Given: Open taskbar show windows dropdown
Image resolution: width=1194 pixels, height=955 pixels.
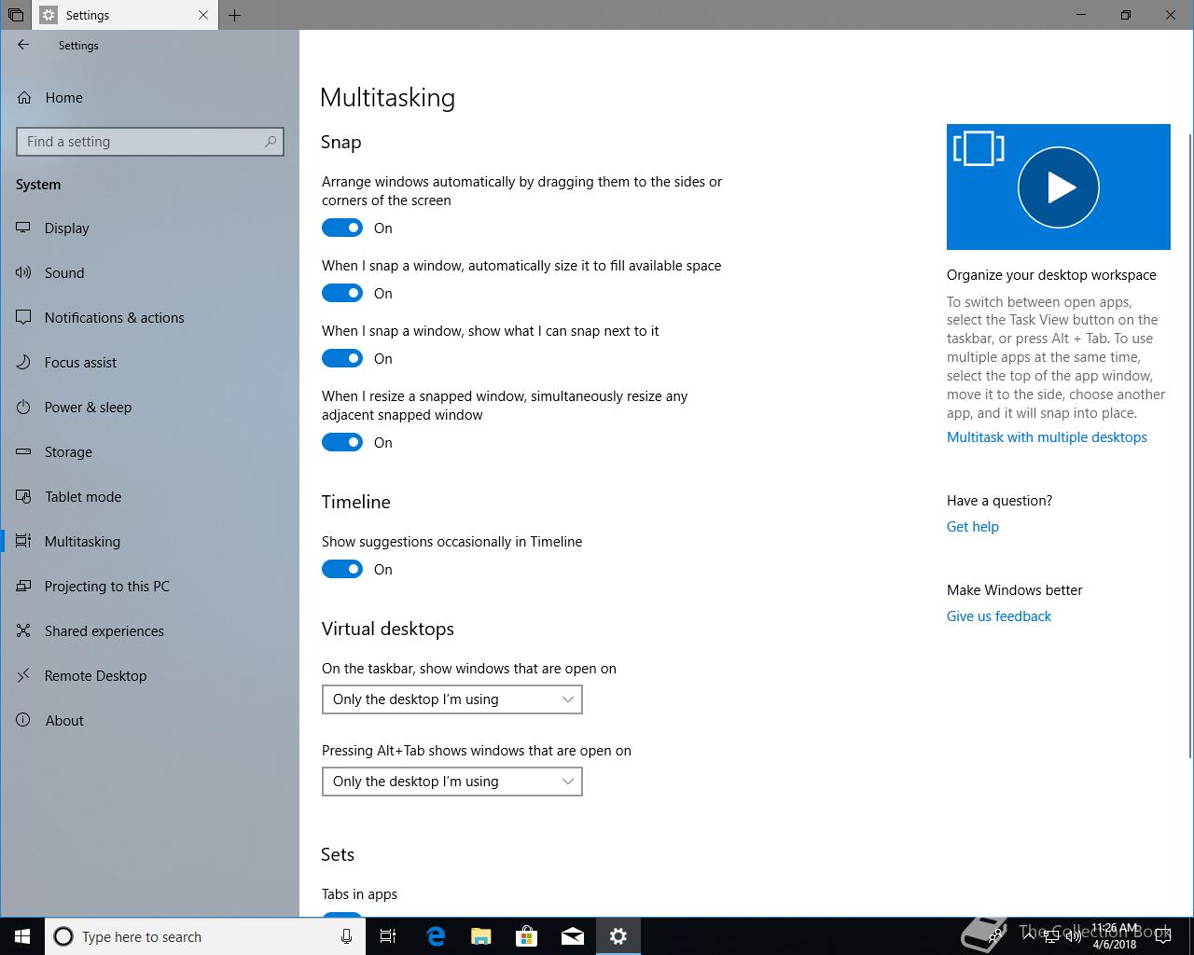Looking at the screenshot, I should coord(452,699).
